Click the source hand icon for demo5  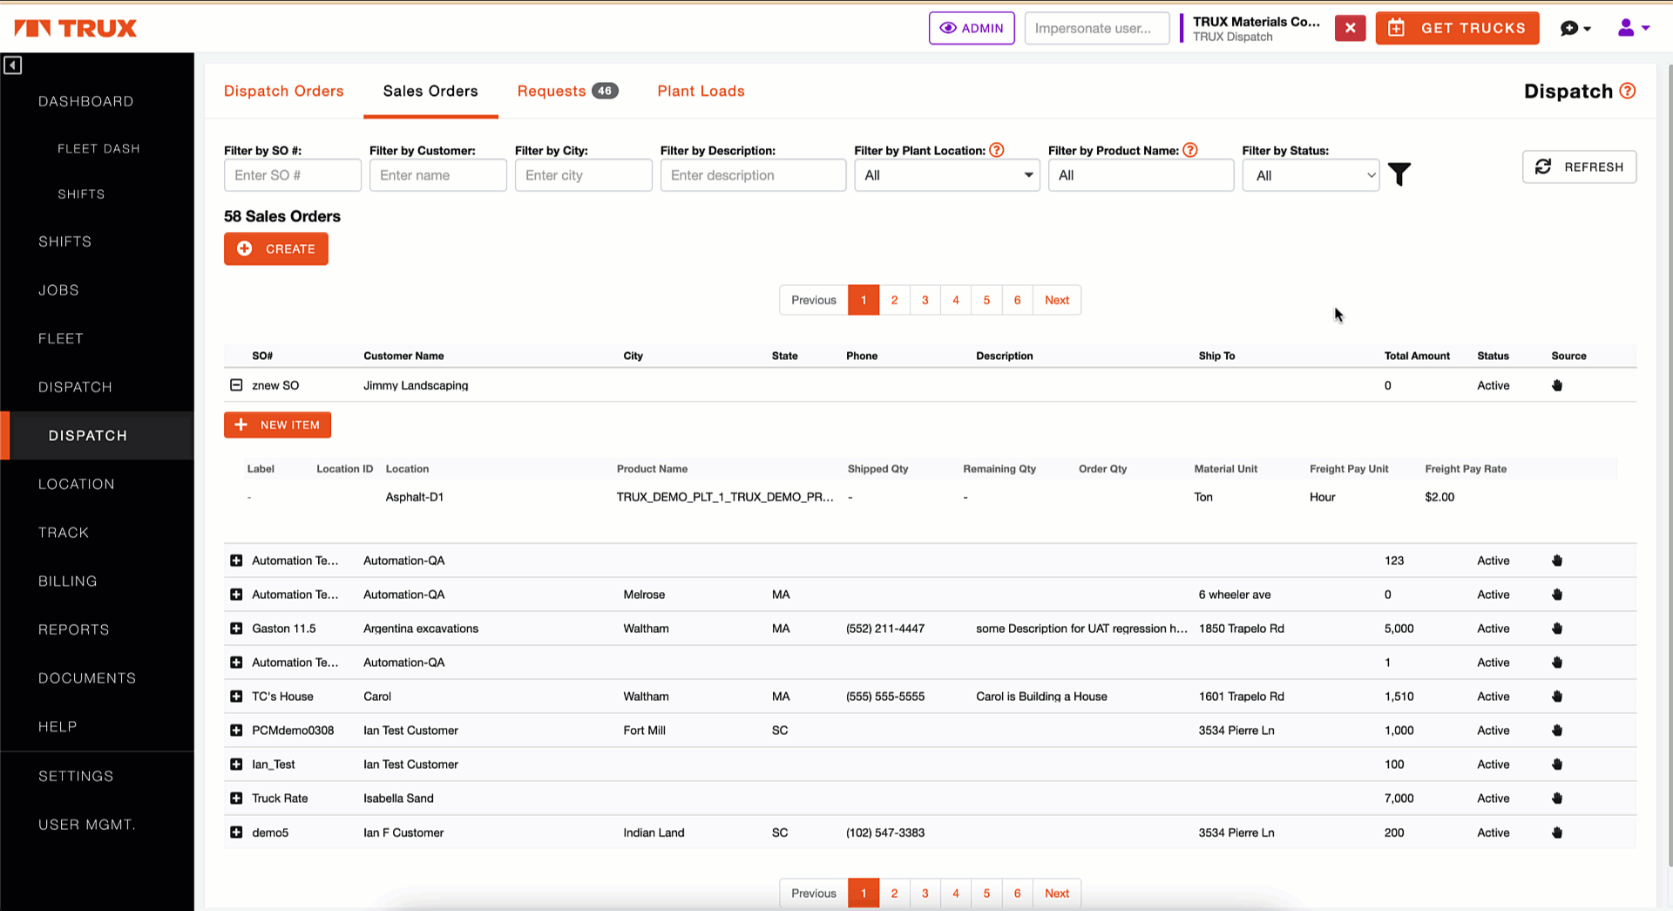point(1557,833)
